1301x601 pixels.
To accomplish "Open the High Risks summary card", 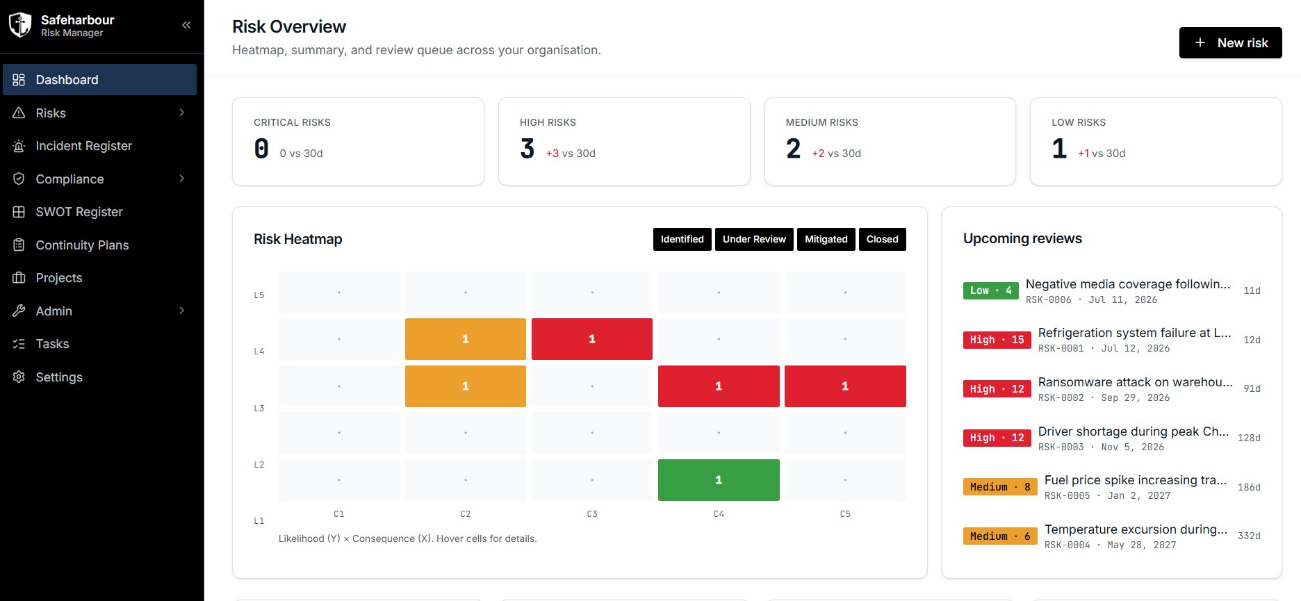I will tap(624, 141).
